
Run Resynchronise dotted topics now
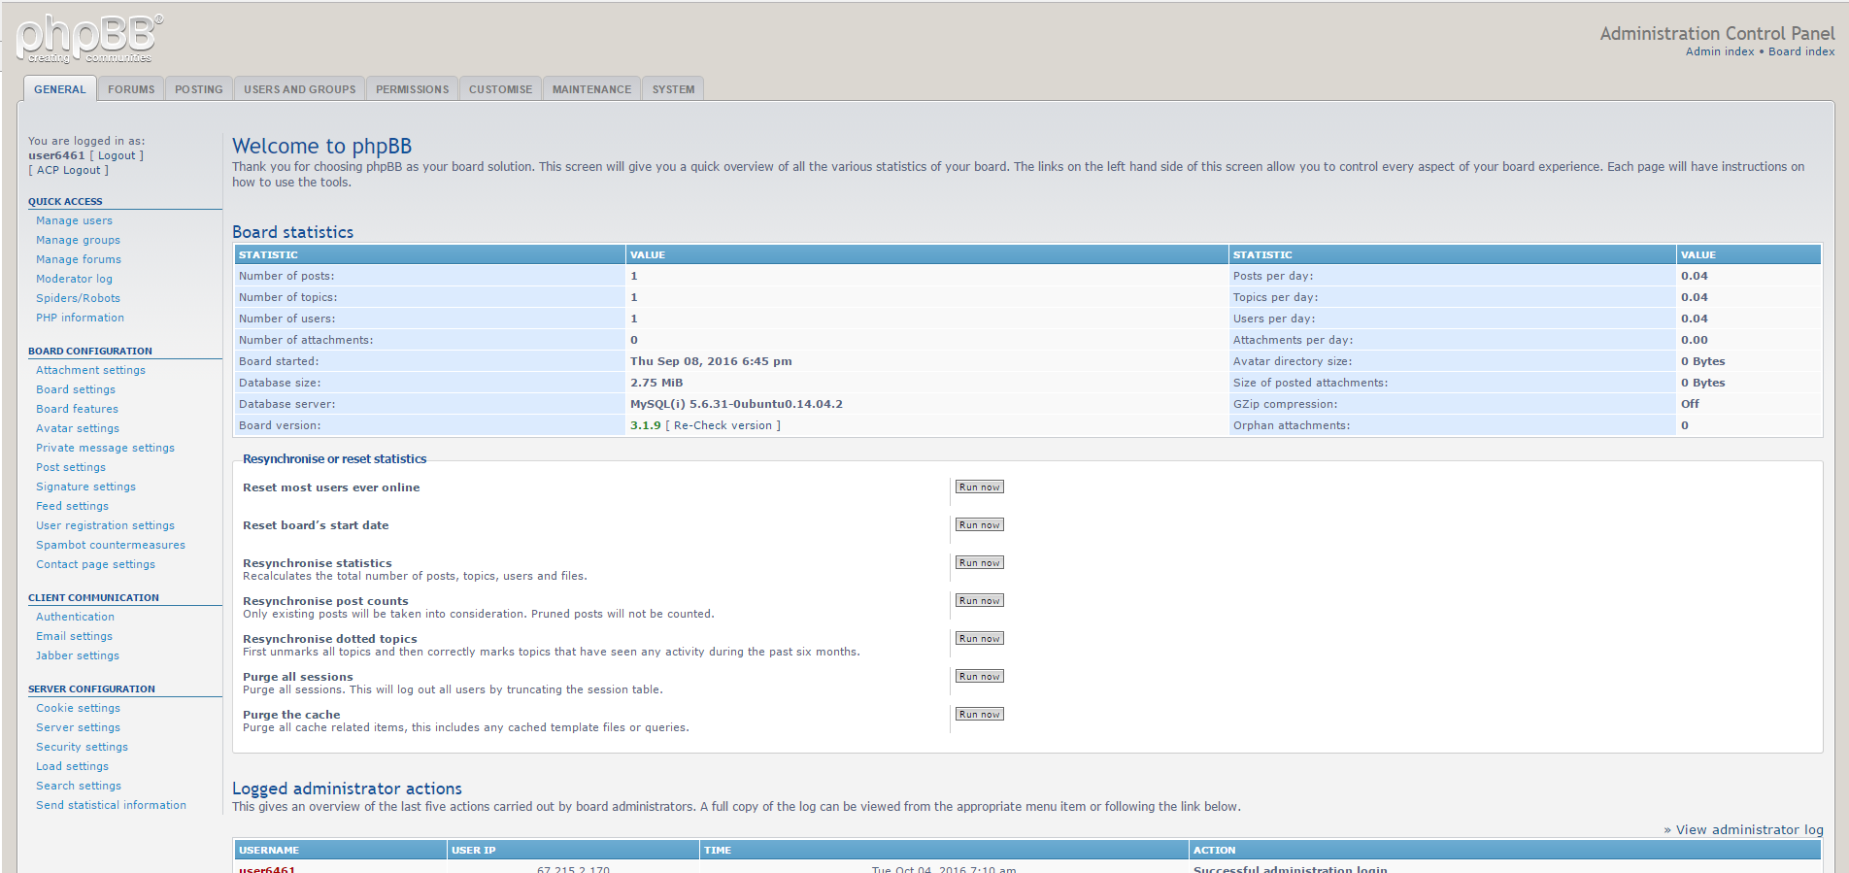point(979,639)
